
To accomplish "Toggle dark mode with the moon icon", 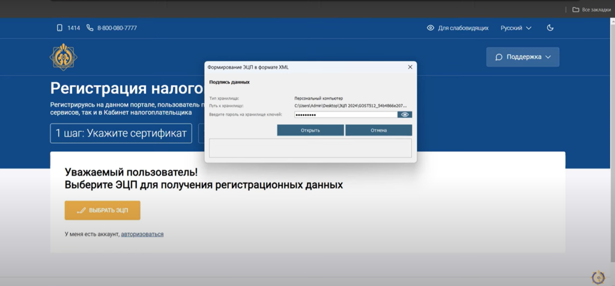I will [x=550, y=28].
